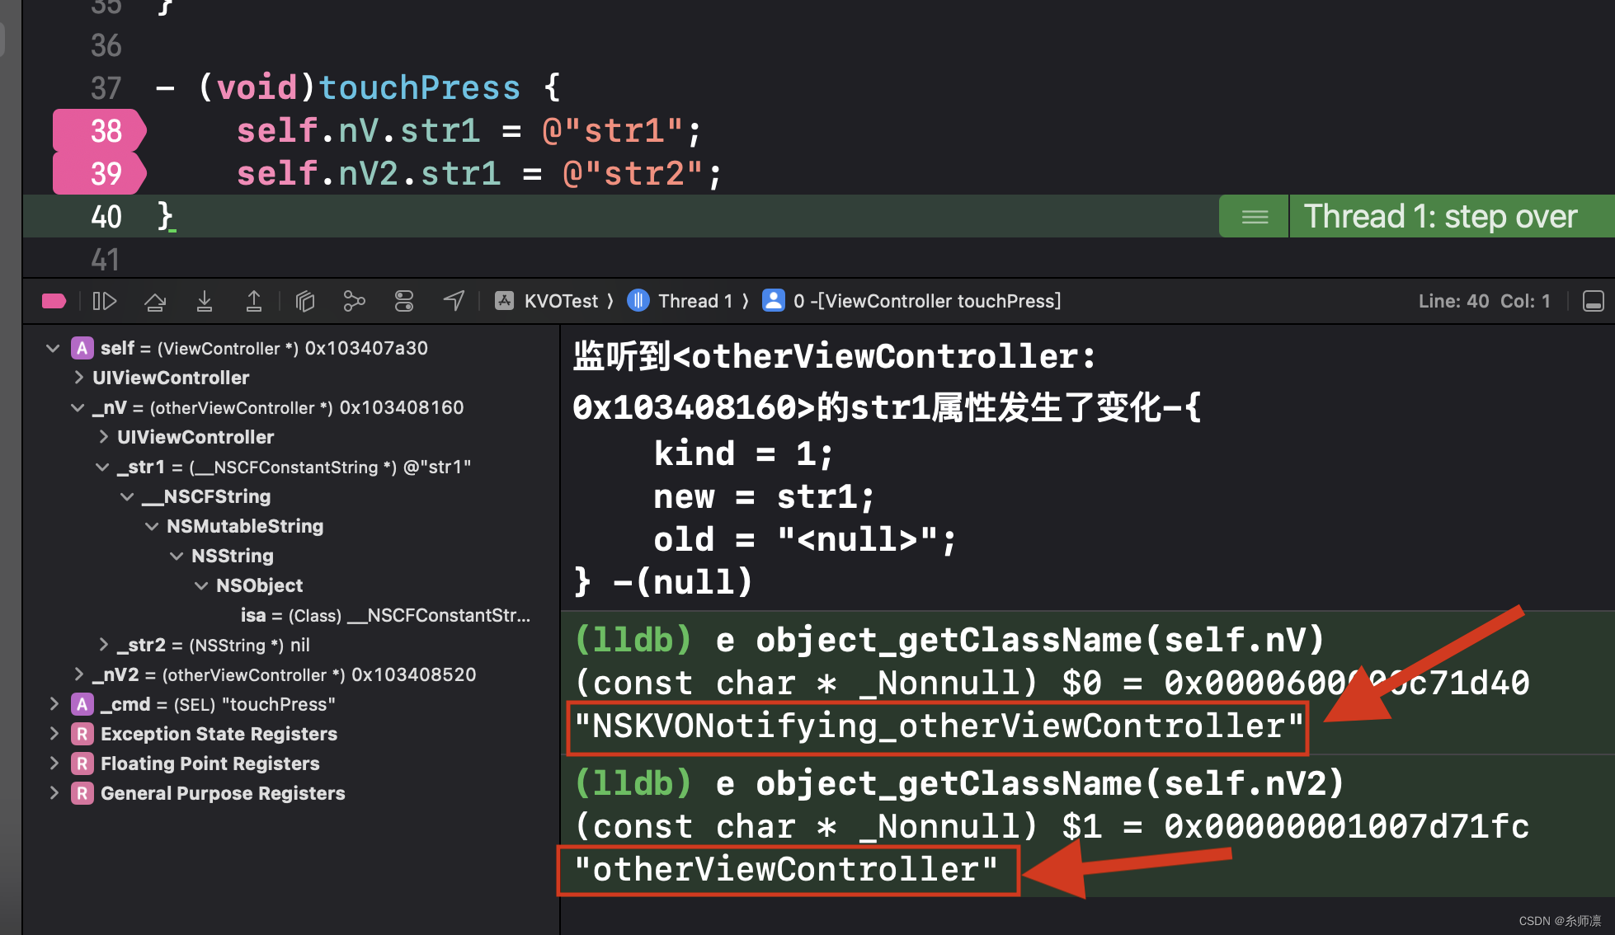This screenshot has height=935, width=1615.
Task: Click the @"str2" string literal in code
Action: pyautogui.click(x=632, y=174)
